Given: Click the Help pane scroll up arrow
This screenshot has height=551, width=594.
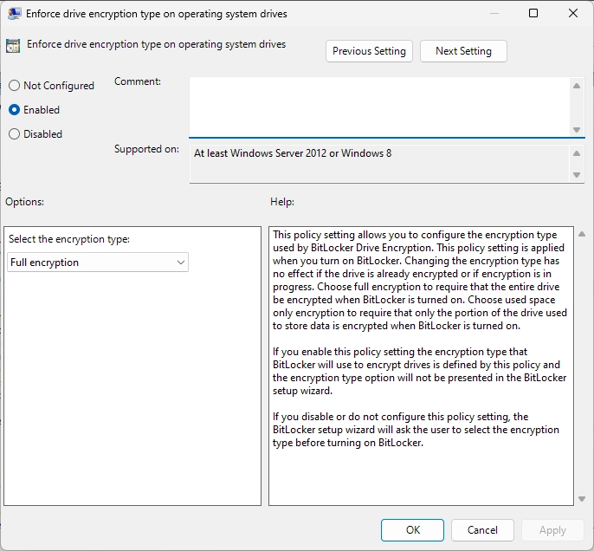Looking at the screenshot, I should (582, 234).
